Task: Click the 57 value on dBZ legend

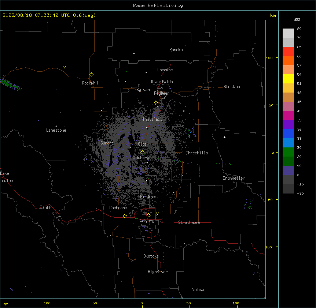Action: tap(299, 65)
